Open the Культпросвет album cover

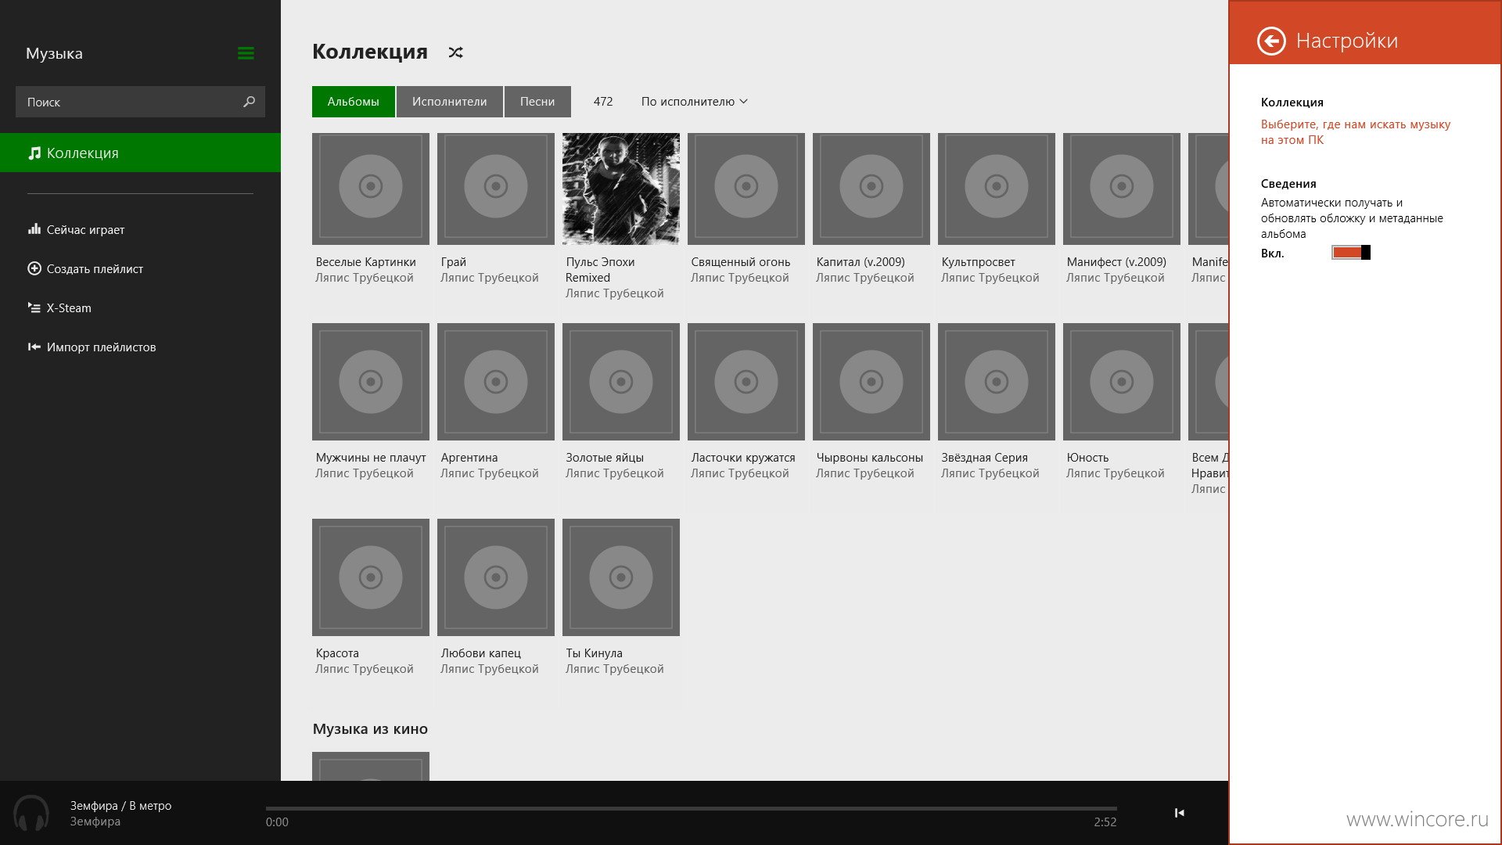point(997,189)
